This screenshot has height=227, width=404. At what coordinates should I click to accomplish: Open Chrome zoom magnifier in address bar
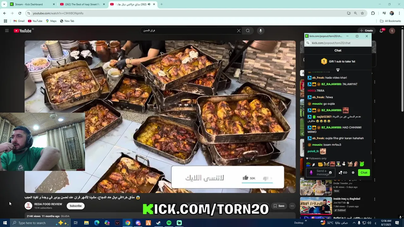point(355,13)
